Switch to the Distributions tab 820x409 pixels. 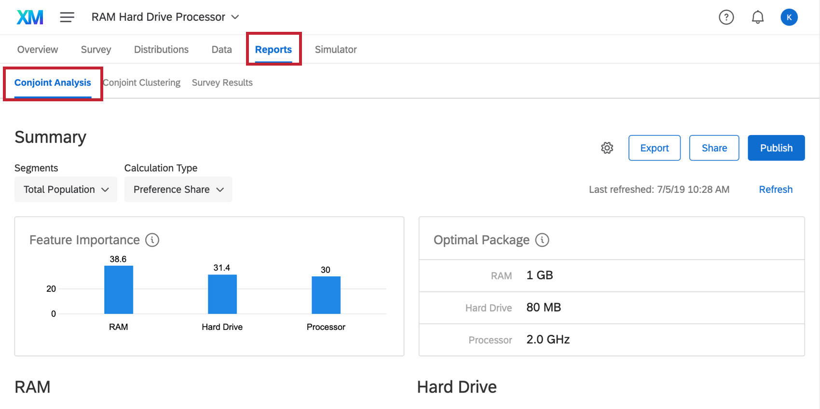[x=161, y=49]
